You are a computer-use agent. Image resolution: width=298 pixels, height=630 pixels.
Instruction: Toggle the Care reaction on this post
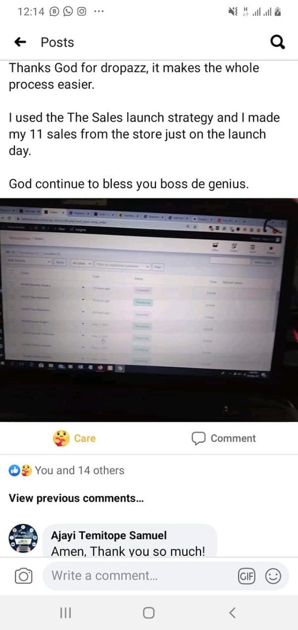74,438
